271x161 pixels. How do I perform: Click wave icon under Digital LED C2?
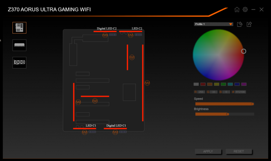pos(105,35)
